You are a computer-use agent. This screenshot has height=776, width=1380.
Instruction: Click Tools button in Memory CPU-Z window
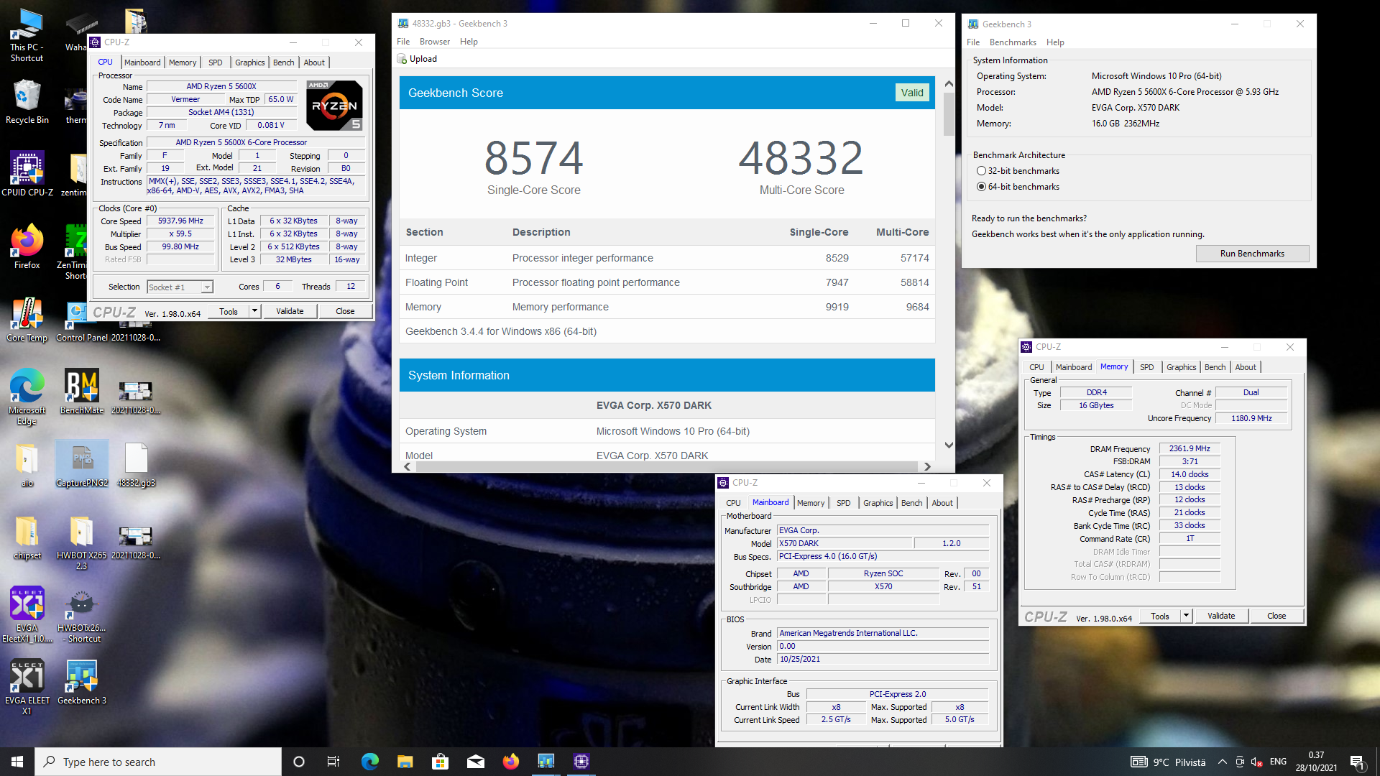(x=1159, y=616)
